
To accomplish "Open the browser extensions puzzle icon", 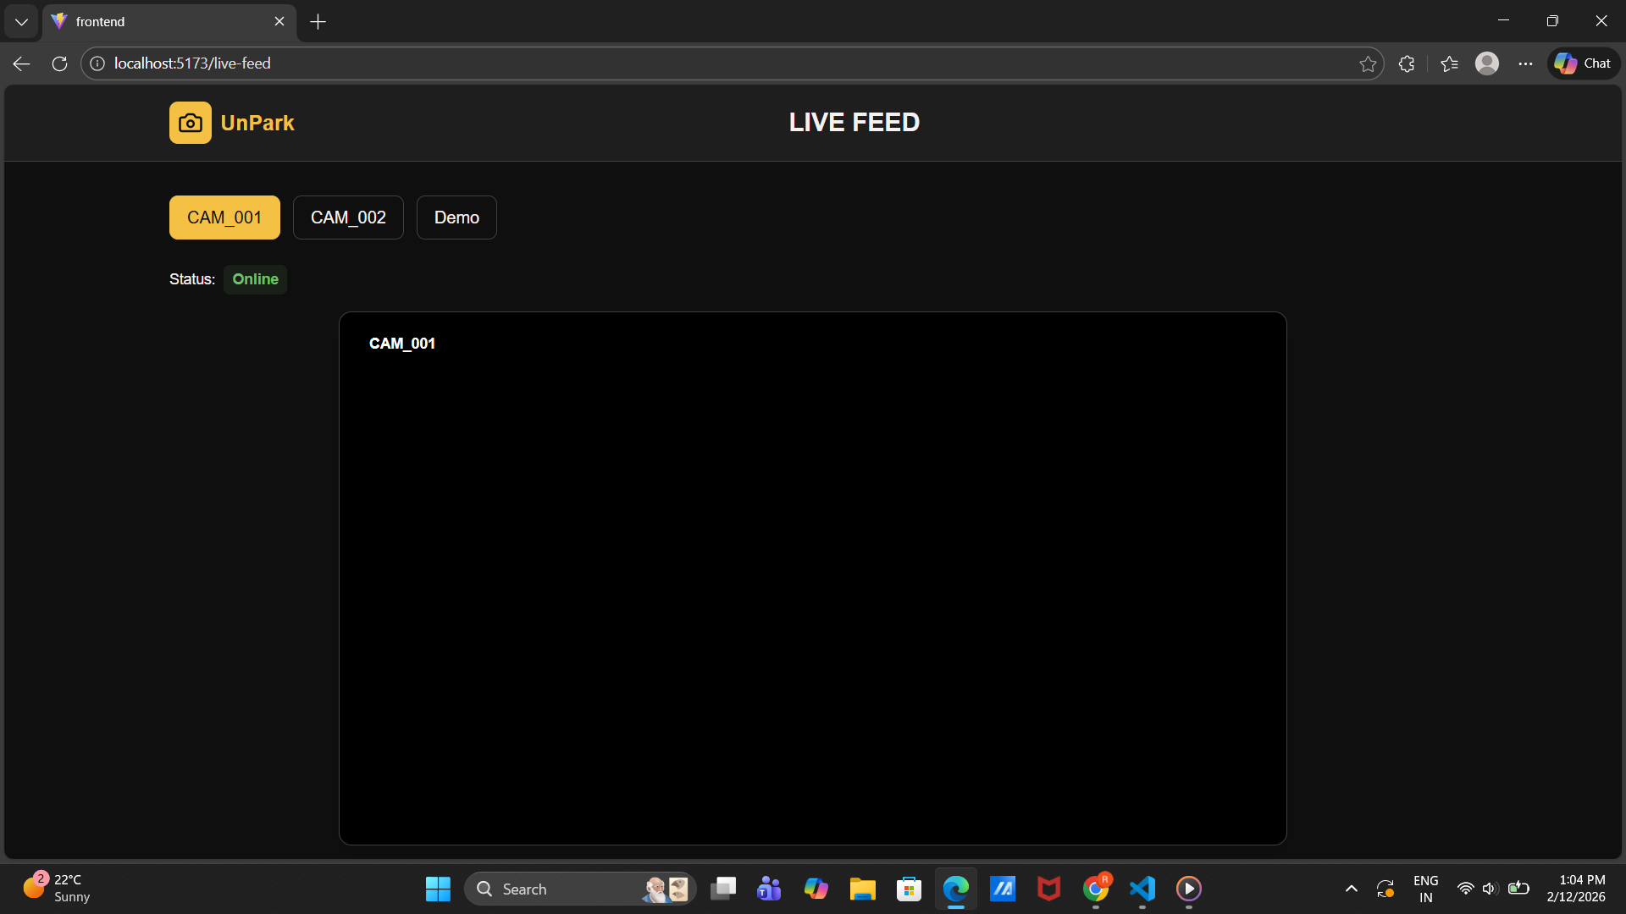I will (x=1407, y=63).
